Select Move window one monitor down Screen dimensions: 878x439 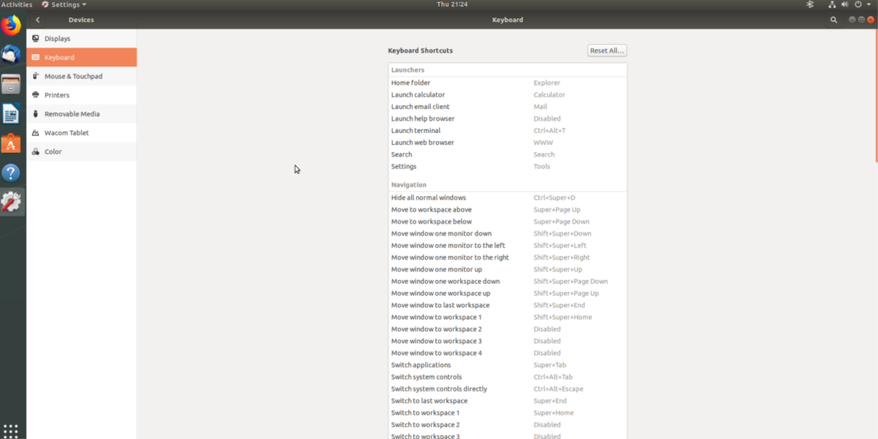point(507,233)
